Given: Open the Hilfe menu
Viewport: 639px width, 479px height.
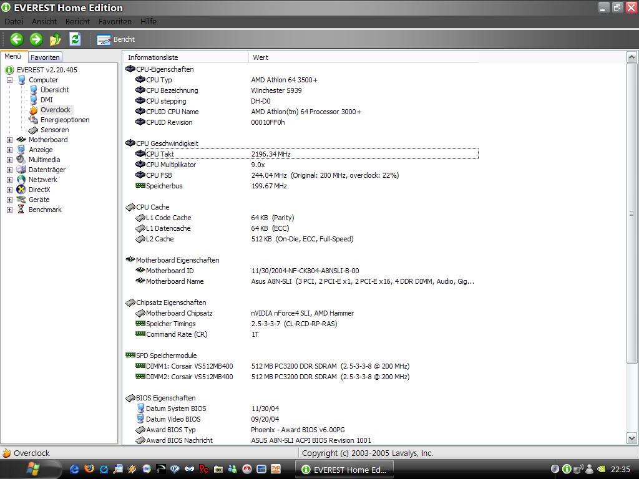Looking at the screenshot, I should coord(149,21).
